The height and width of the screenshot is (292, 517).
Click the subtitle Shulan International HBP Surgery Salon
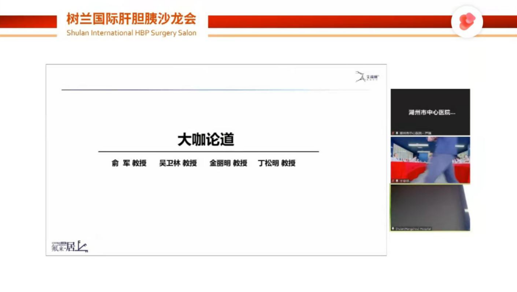pos(131,33)
